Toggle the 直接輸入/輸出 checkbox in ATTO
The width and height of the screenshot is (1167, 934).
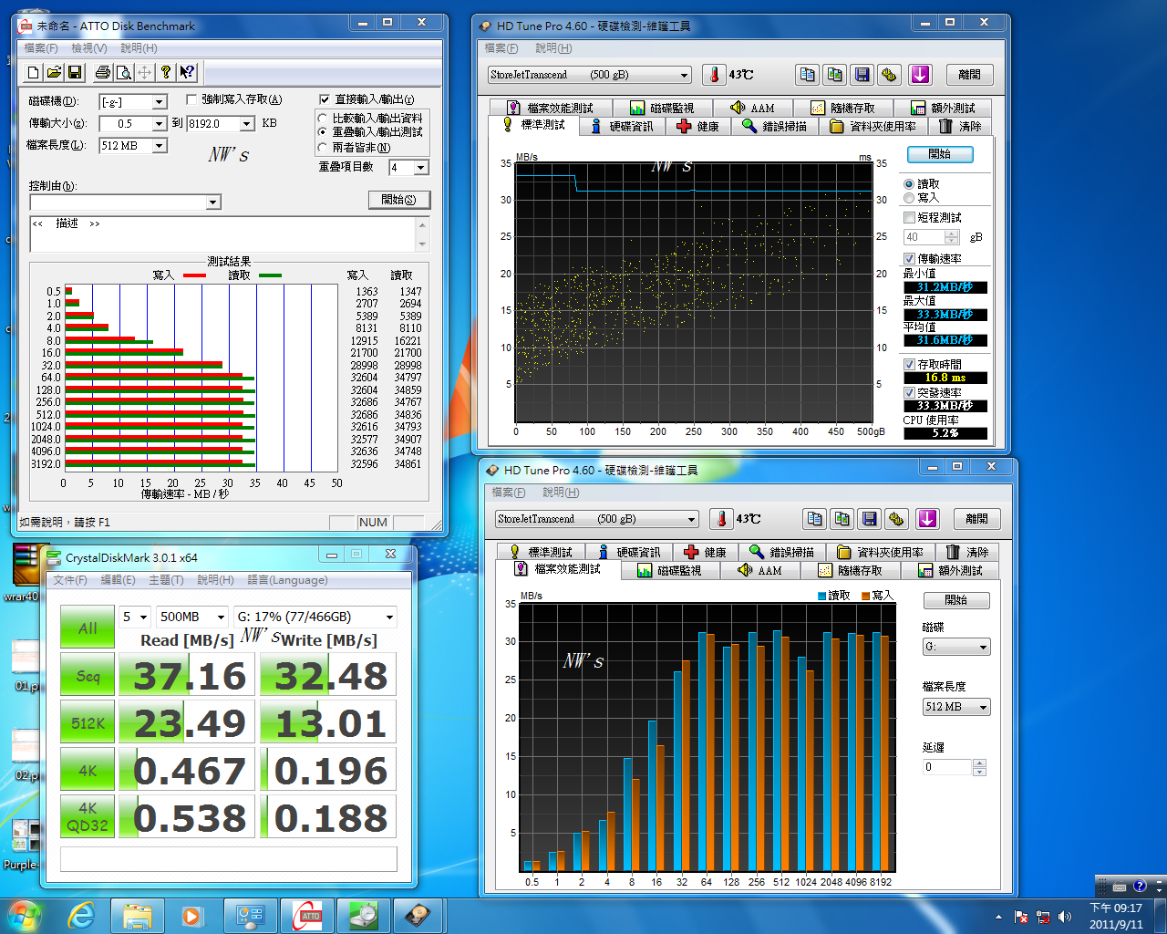tap(325, 99)
